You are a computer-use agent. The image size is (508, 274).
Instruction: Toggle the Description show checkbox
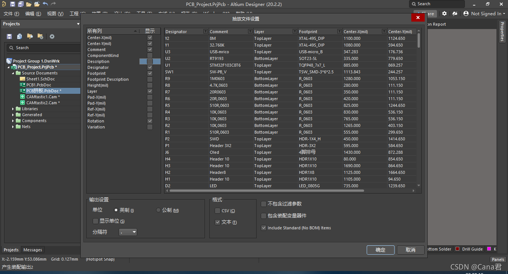(x=150, y=61)
